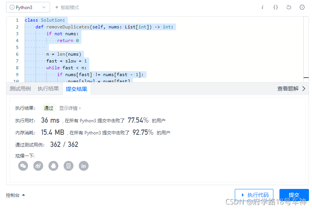The height and width of the screenshot is (209, 312).
Task: Run code with 执行代码 button
Action: click(254, 195)
